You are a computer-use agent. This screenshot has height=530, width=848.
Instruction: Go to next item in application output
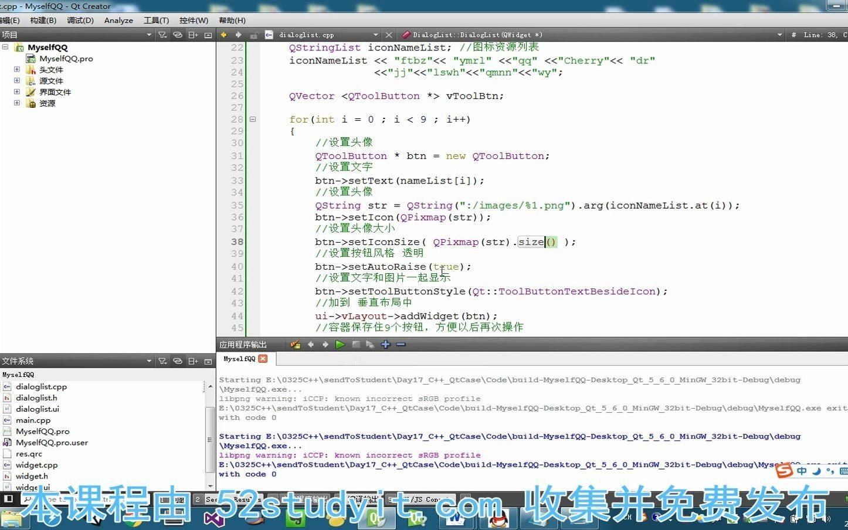click(x=325, y=345)
